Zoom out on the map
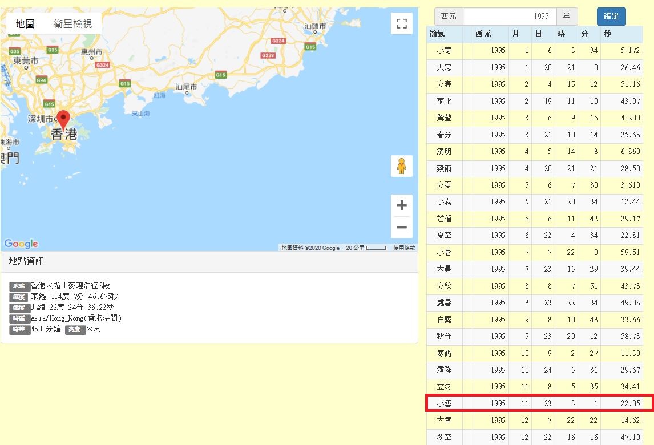Viewport: 654px width, 445px height. (x=402, y=227)
